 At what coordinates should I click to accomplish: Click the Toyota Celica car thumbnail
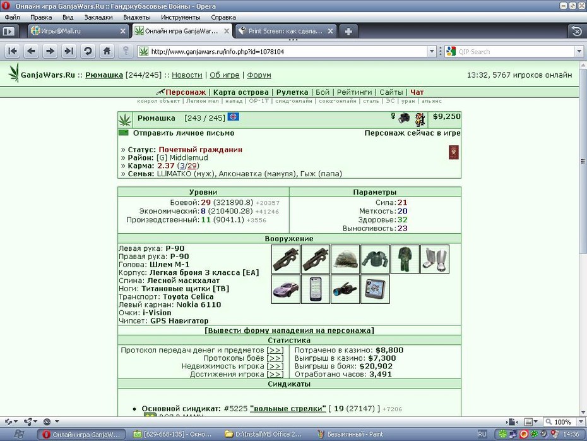pyautogui.click(x=286, y=289)
